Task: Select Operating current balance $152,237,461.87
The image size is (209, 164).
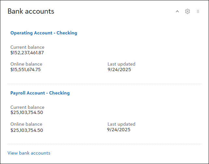Action: (27, 53)
